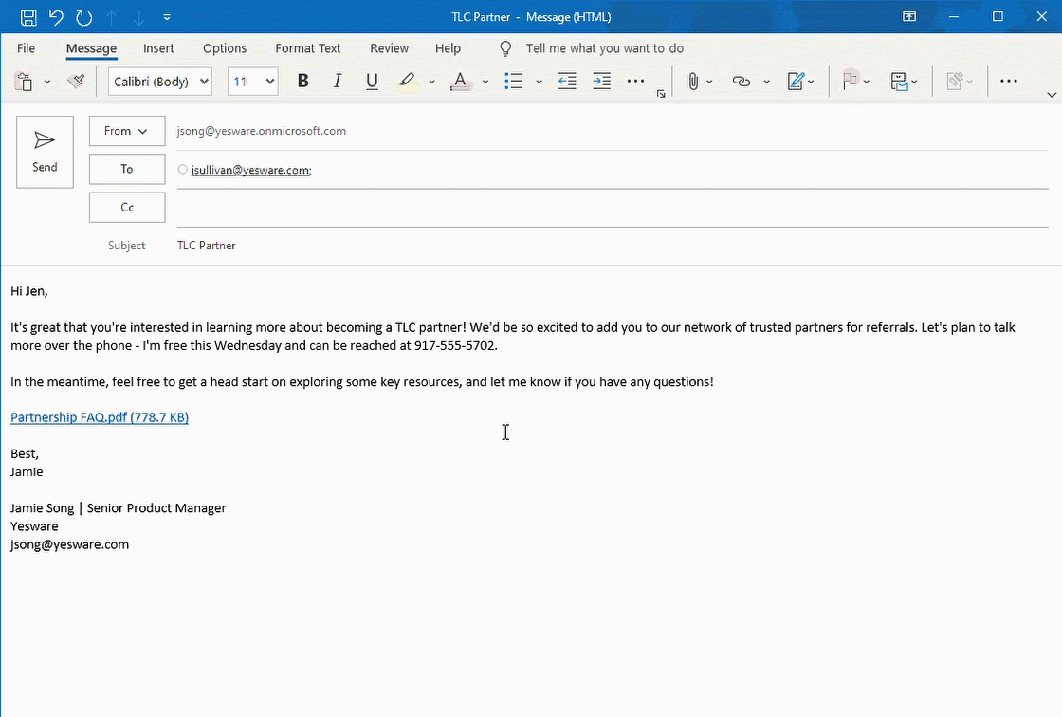Toggle bold formatting
The height and width of the screenshot is (717, 1062).
coord(303,82)
